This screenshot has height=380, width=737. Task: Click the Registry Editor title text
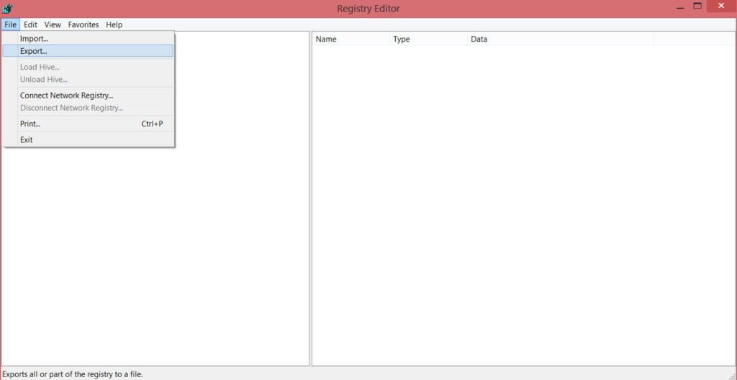(368, 9)
